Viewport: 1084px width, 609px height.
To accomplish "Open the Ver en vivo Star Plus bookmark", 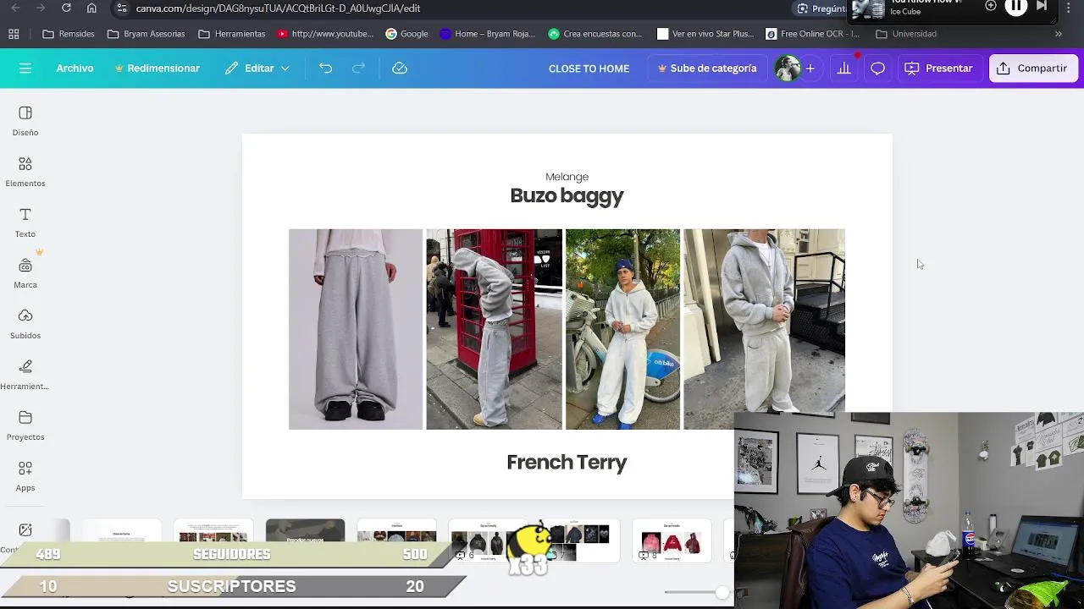I will [705, 34].
